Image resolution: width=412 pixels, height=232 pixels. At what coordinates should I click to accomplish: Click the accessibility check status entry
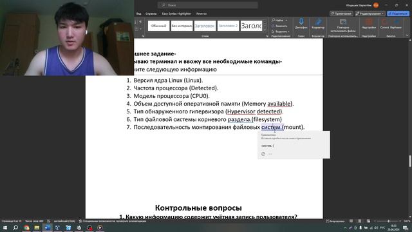113,221
